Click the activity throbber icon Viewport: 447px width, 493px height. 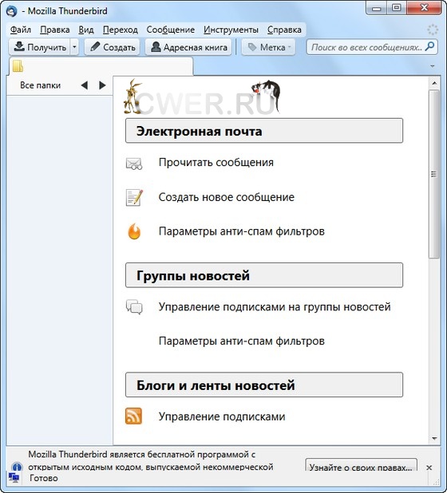[x=433, y=30]
